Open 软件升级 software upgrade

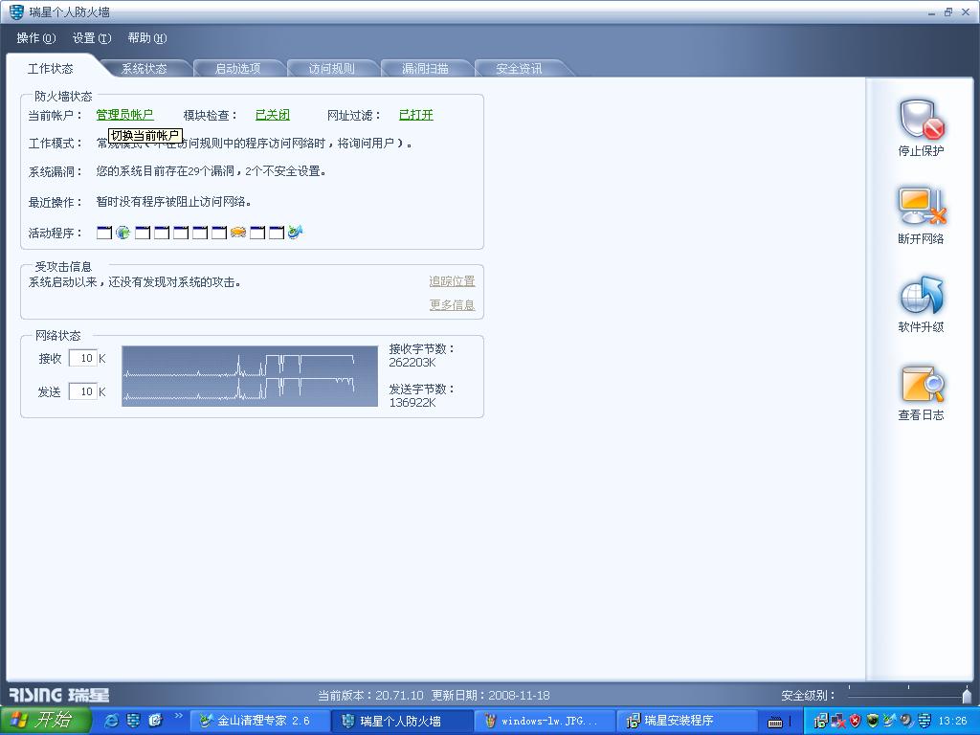922,296
